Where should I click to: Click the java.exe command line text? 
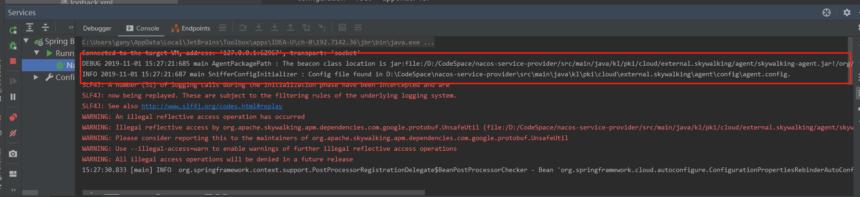click(258, 42)
